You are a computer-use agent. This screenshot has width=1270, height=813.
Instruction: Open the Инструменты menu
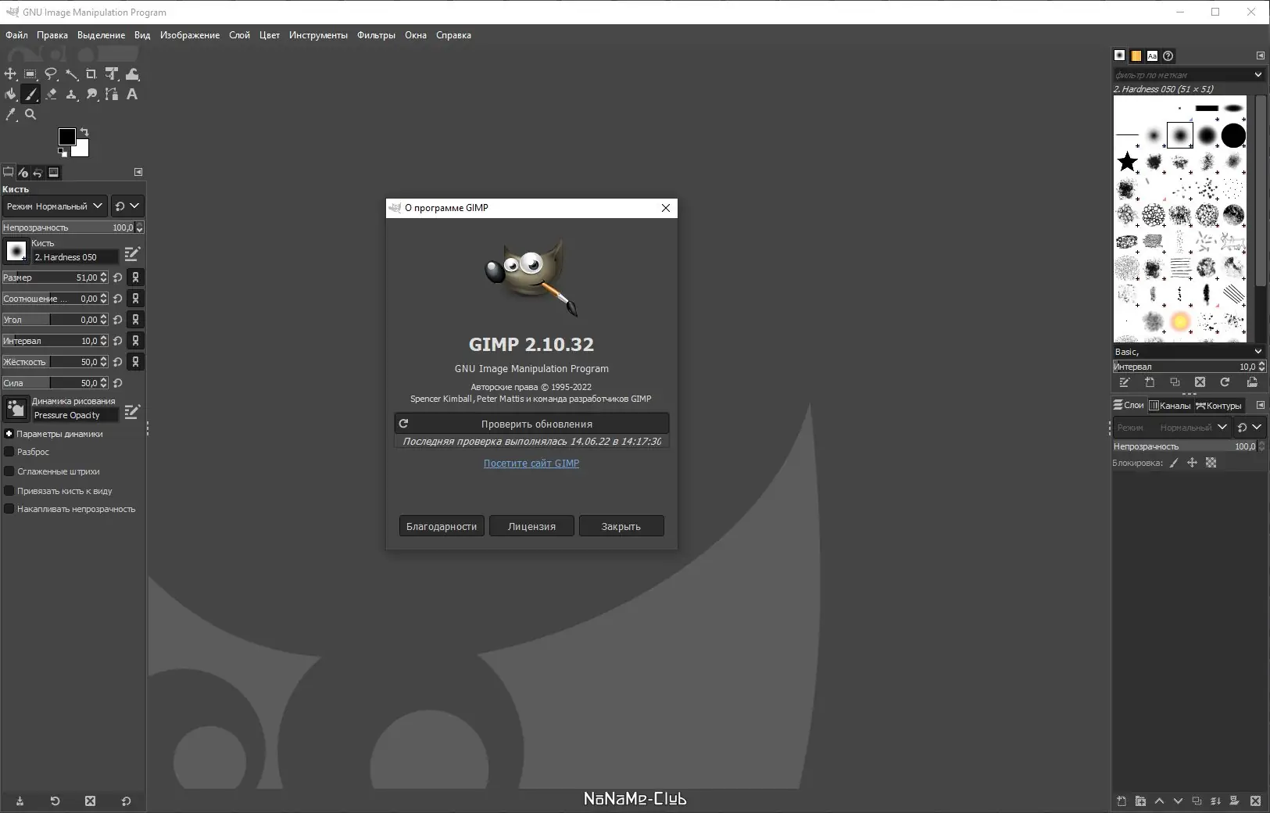[x=318, y=35]
